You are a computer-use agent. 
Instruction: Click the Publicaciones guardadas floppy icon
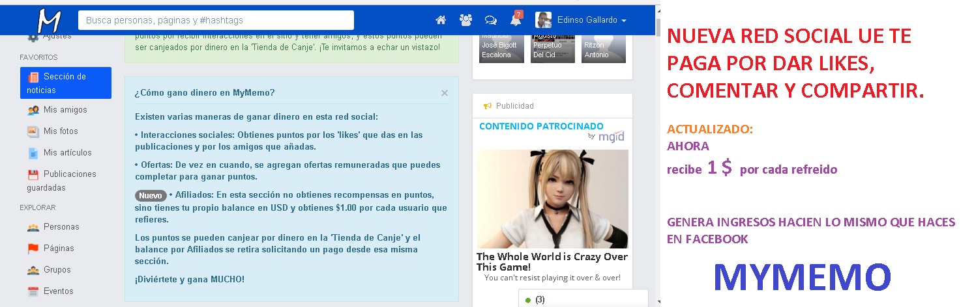point(33,174)
